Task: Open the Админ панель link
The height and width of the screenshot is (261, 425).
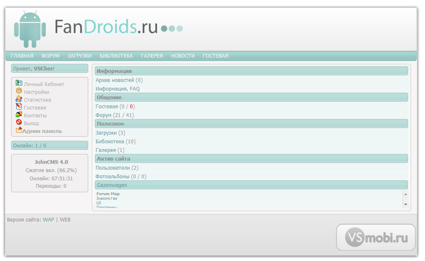Action: pos(42,131)
